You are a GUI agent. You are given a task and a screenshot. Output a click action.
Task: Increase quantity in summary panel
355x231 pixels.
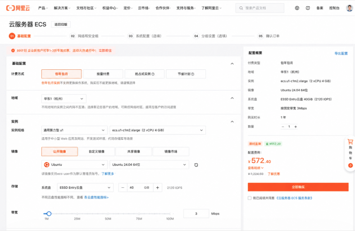[296, 127]
